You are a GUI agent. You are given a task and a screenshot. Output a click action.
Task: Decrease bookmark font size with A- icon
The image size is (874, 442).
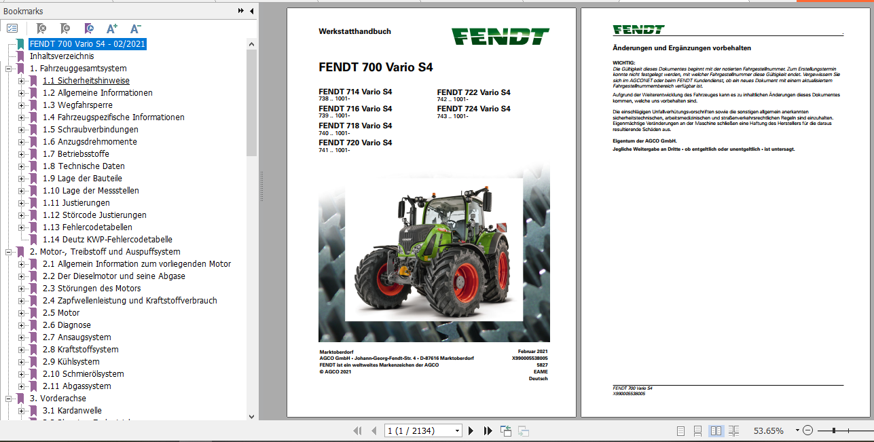[x=135, y=29]
